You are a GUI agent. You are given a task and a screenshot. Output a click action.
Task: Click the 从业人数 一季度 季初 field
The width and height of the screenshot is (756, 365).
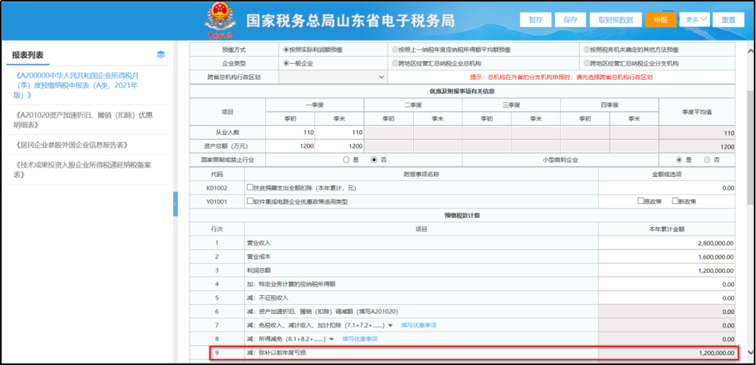pos(290,132)
